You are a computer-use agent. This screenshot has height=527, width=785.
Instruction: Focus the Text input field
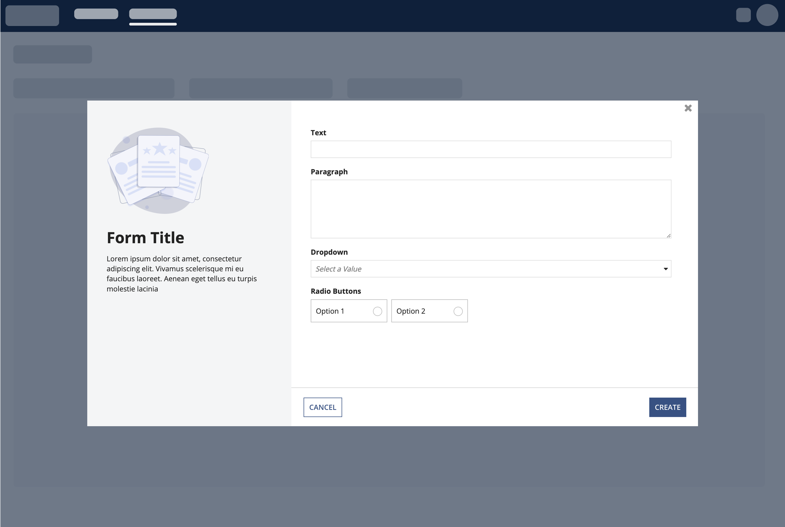click(x=490, y=149)
